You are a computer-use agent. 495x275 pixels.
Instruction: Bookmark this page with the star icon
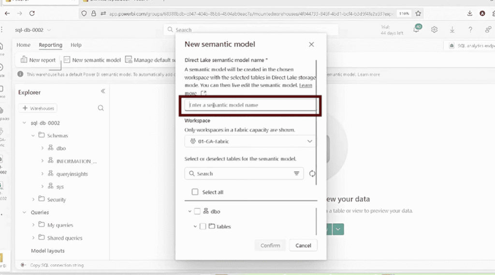point(418,13)
